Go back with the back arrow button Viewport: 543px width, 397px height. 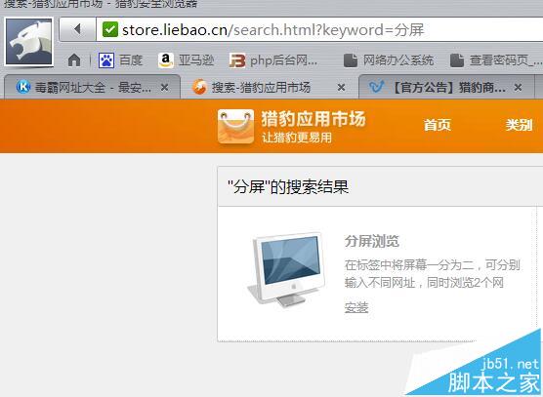[77, 29]
